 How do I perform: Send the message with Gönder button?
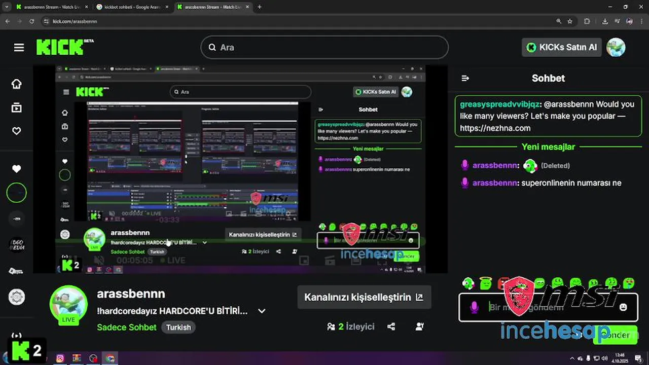click(615, 335)
